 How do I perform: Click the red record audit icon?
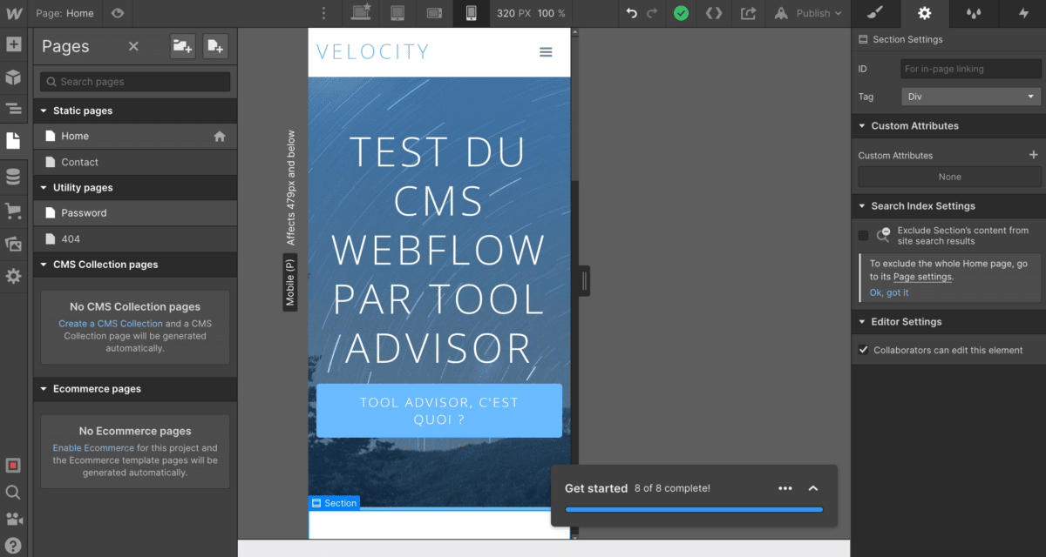13,466
